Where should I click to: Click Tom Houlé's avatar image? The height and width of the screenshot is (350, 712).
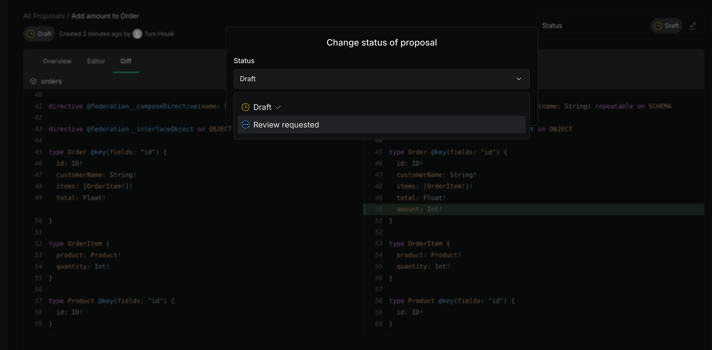138,34
